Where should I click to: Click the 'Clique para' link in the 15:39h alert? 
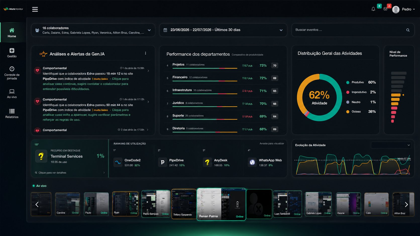[x=120, y=79]
